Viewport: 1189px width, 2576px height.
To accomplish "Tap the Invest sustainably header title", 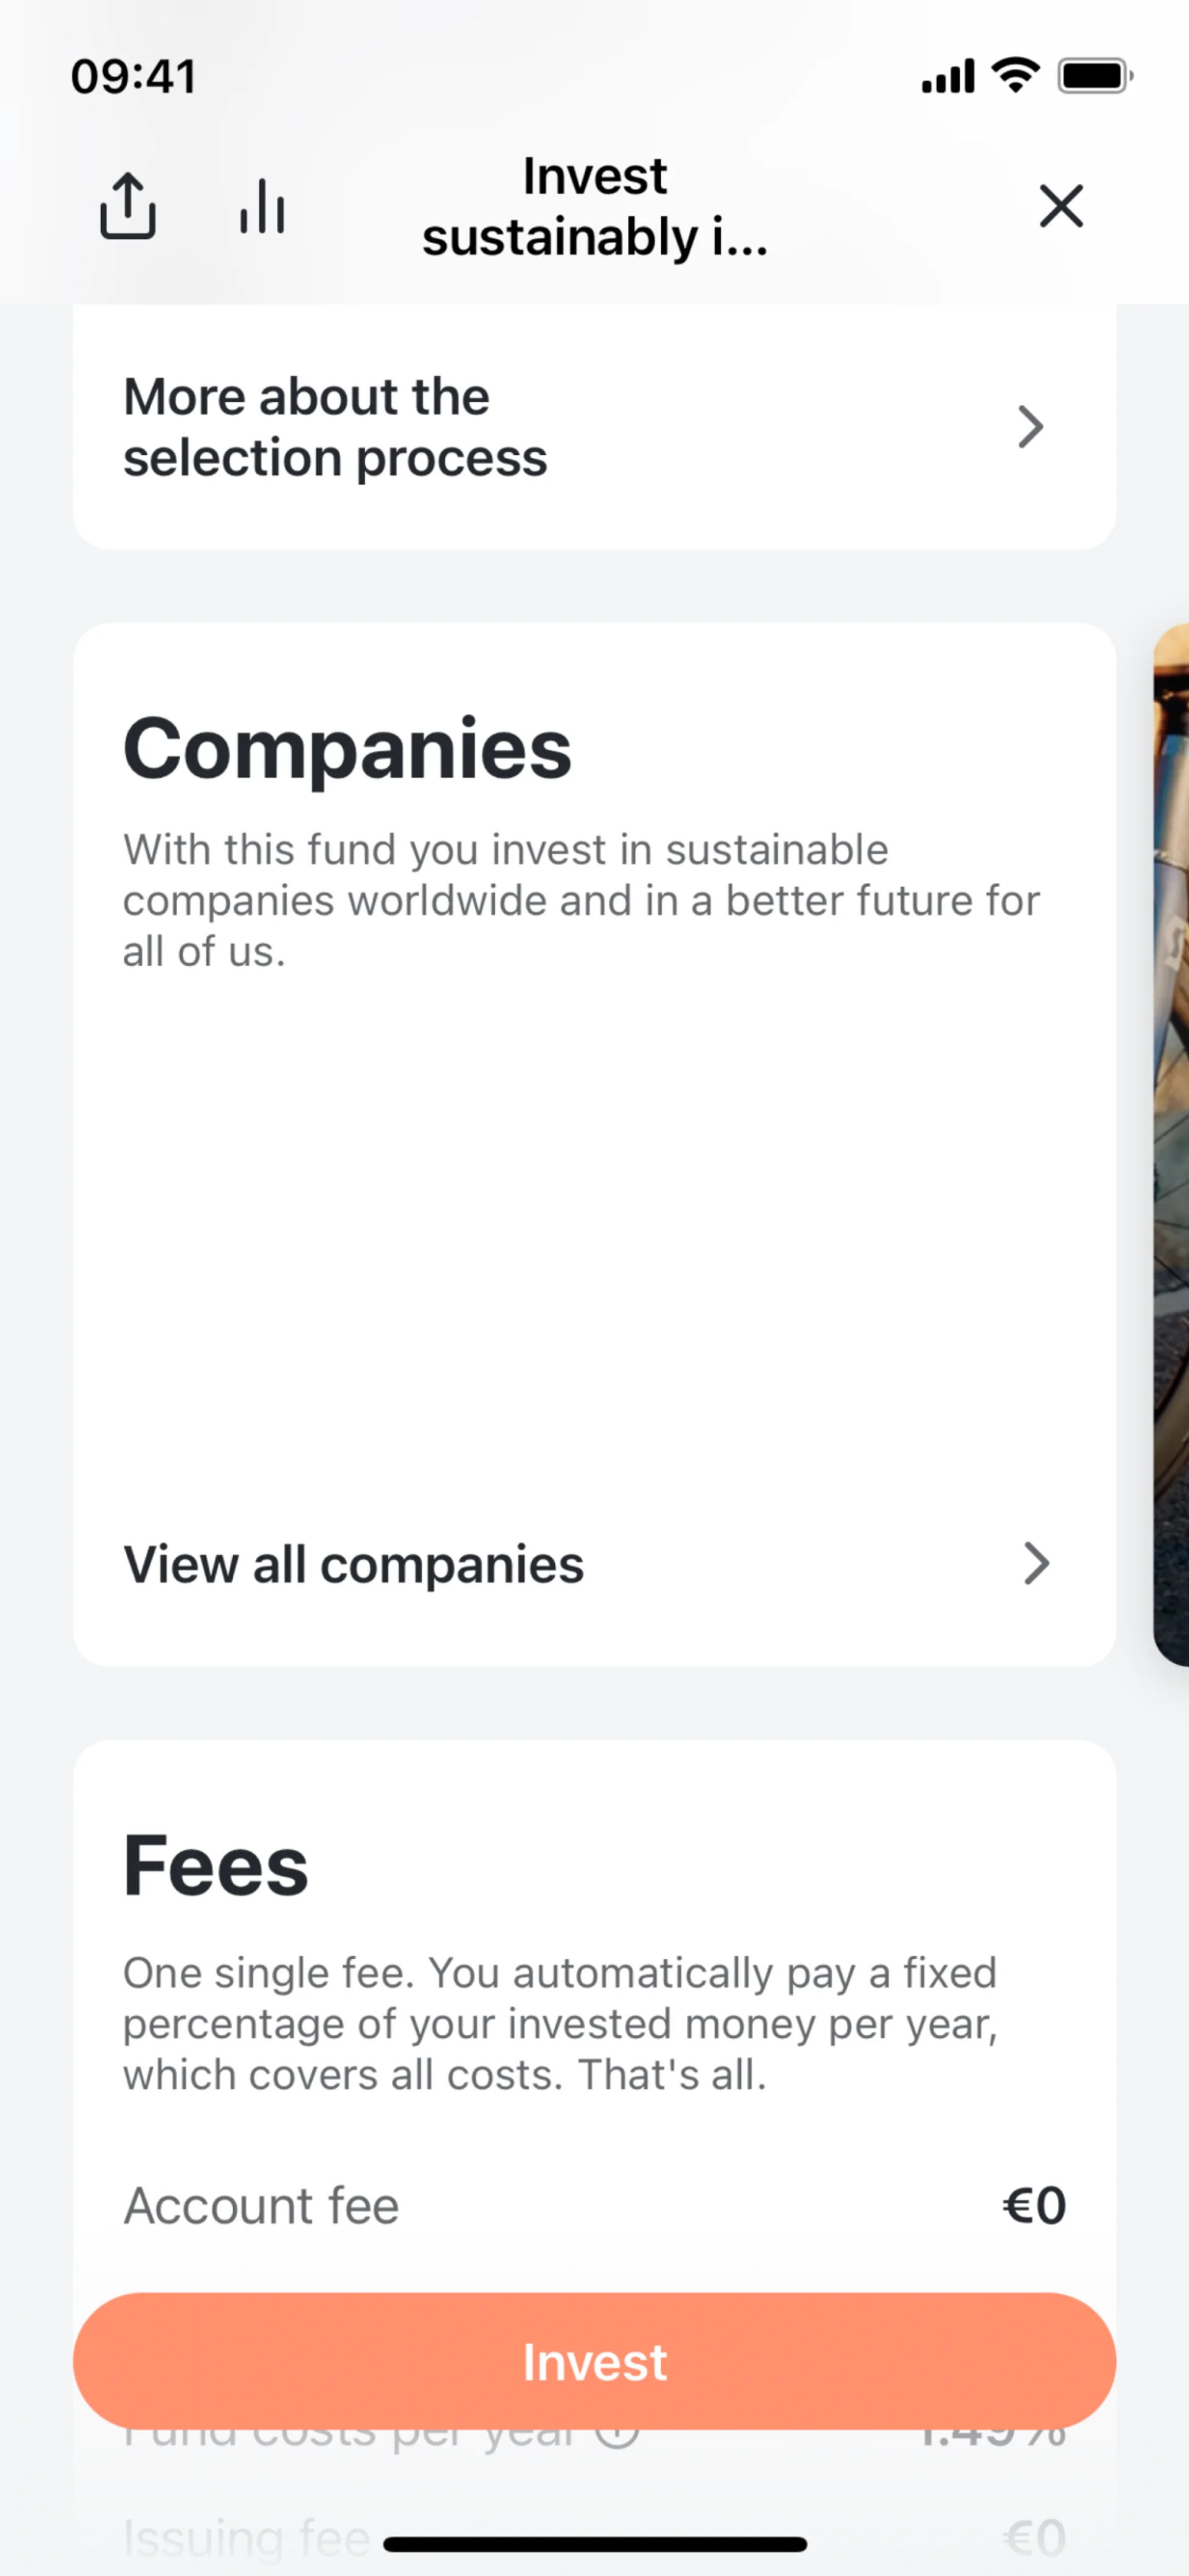I will coord(594,206).
